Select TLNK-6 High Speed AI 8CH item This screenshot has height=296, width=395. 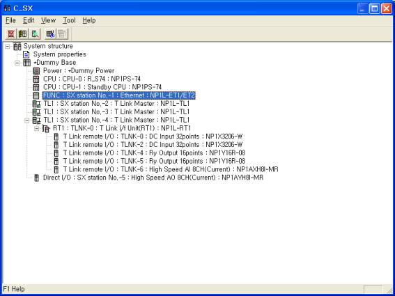point(171,169)
